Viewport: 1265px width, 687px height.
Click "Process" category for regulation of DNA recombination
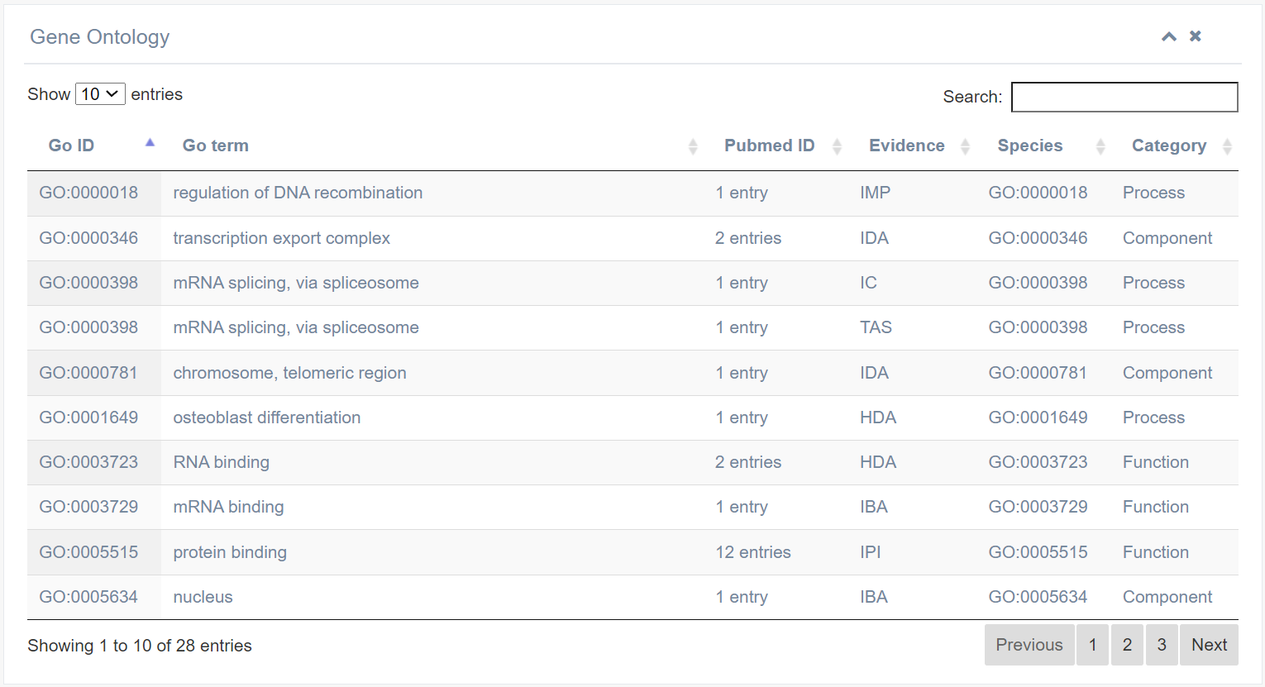[1153, 193]
